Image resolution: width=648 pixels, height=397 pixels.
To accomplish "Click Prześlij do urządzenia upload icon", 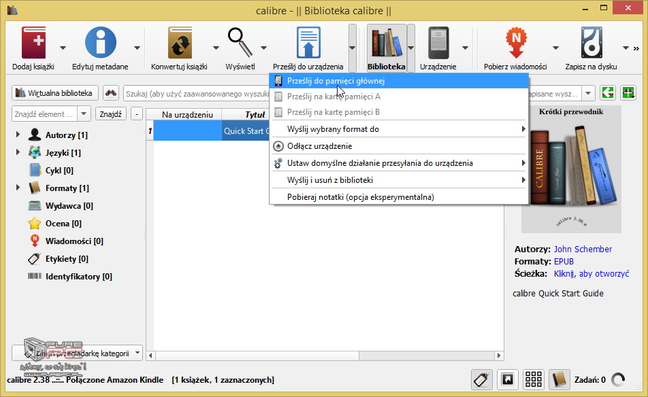I will 308,43.
